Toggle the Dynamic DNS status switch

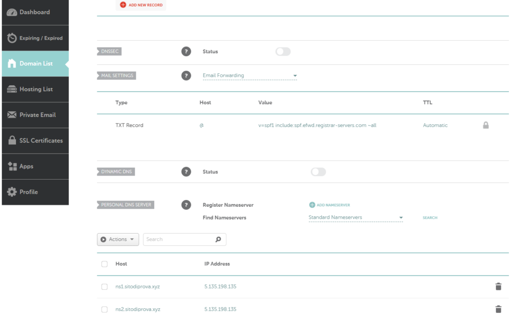tap(318, 172)
